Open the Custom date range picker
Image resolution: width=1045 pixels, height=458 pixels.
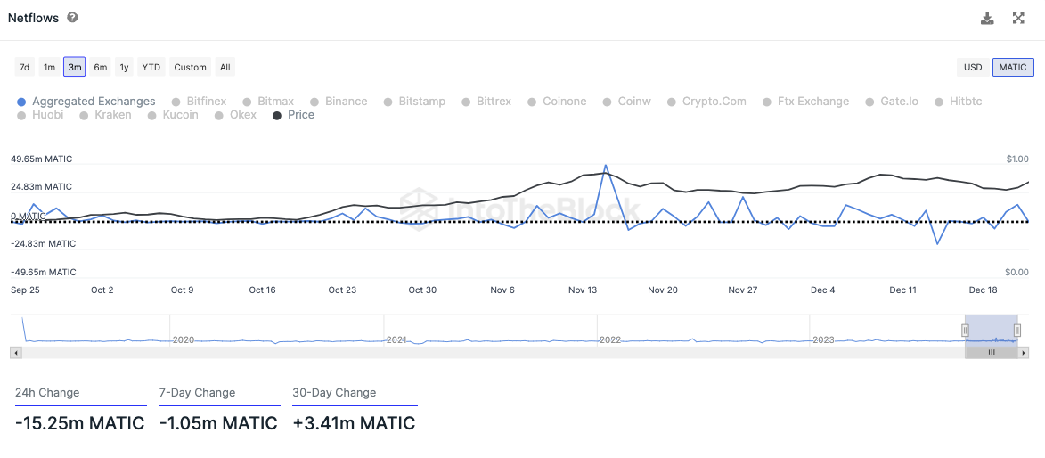(x=190, y=67)
